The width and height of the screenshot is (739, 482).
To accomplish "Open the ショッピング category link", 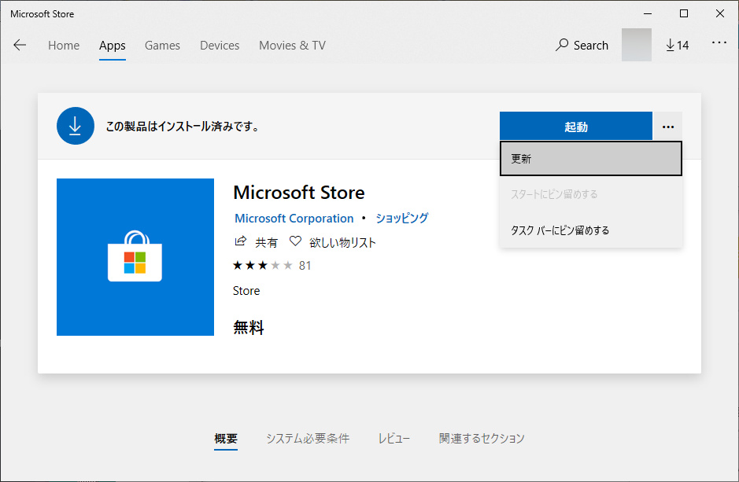I will (x=402, y=219).
